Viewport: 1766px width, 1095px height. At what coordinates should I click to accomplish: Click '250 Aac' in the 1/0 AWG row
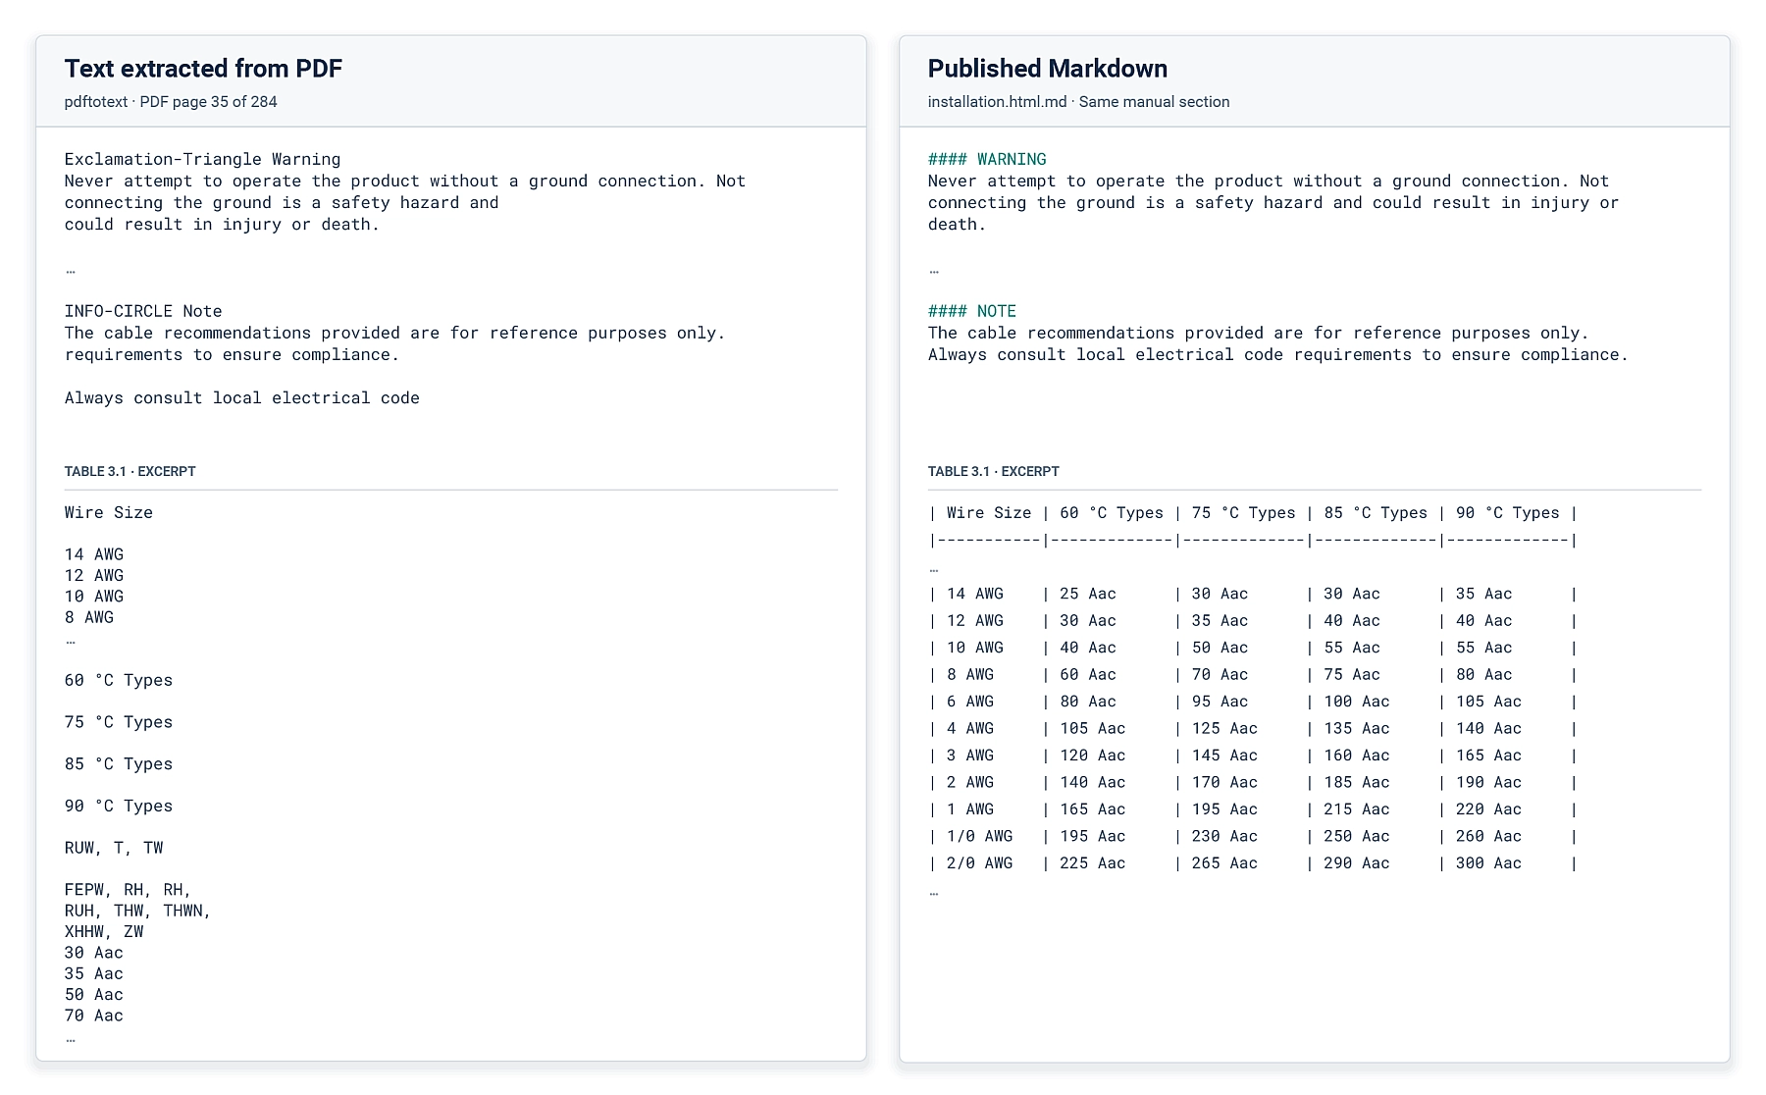[x=1357, y=836]
